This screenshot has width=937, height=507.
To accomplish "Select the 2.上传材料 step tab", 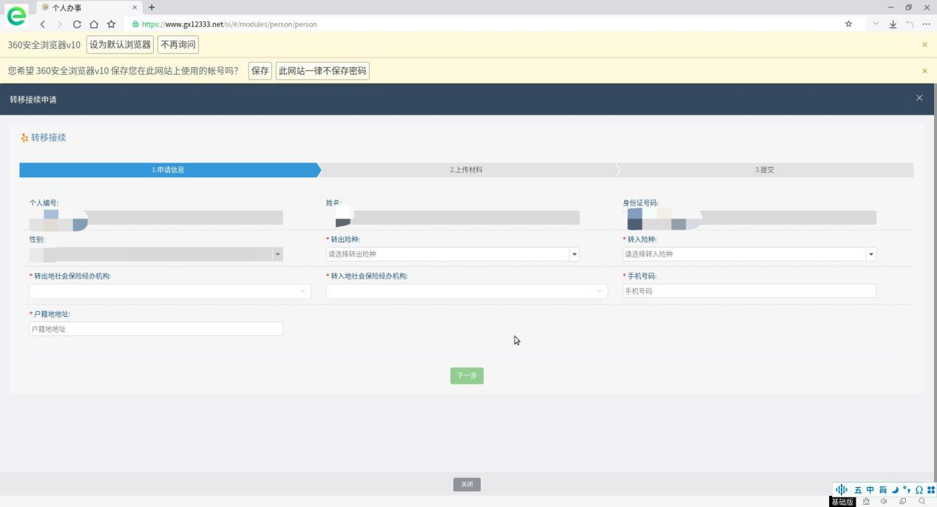I will point(467,170).
